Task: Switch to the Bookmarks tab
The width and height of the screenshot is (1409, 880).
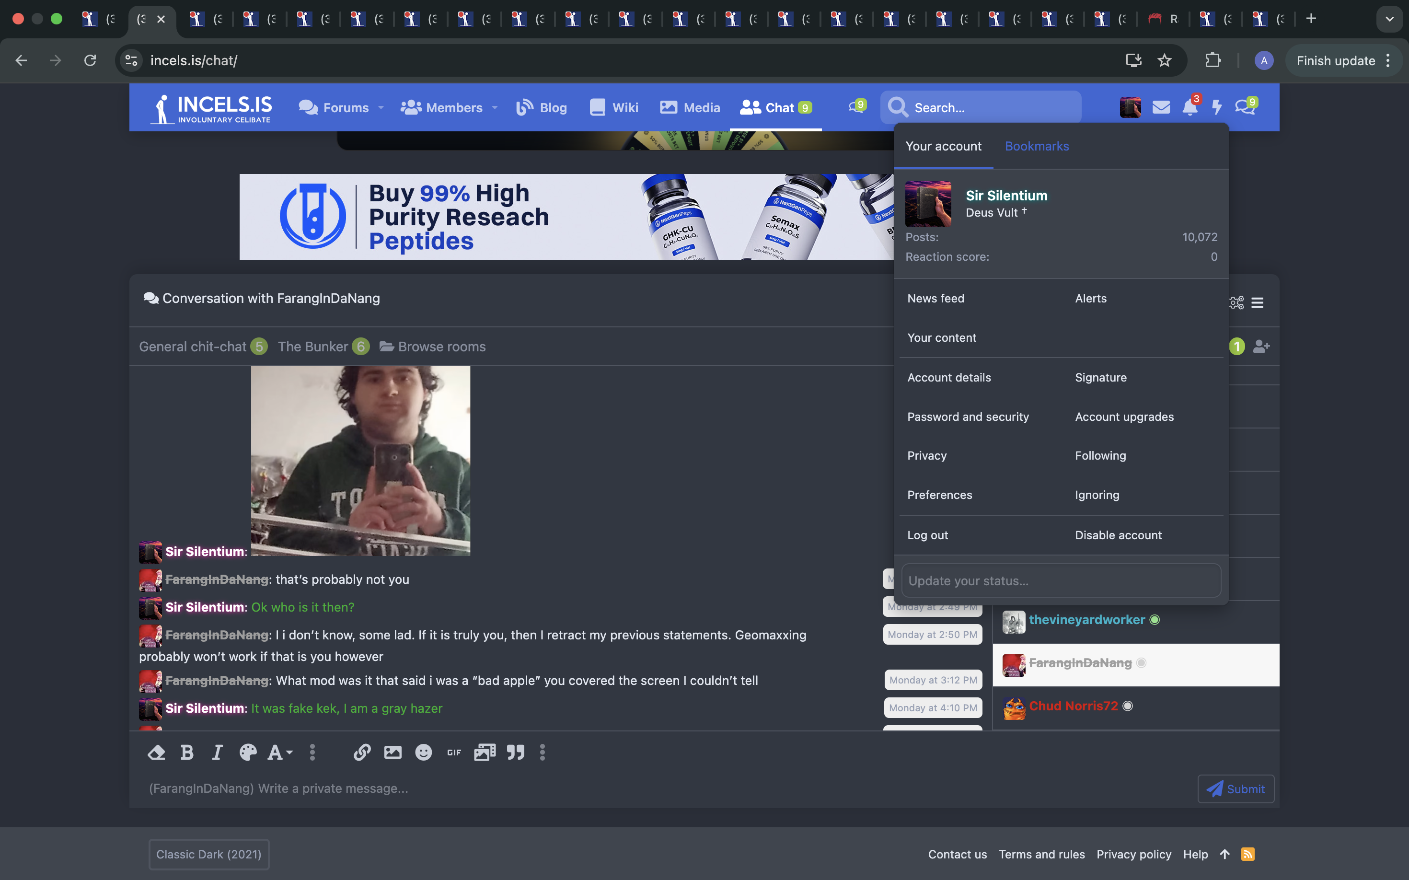Action: 1037,146
